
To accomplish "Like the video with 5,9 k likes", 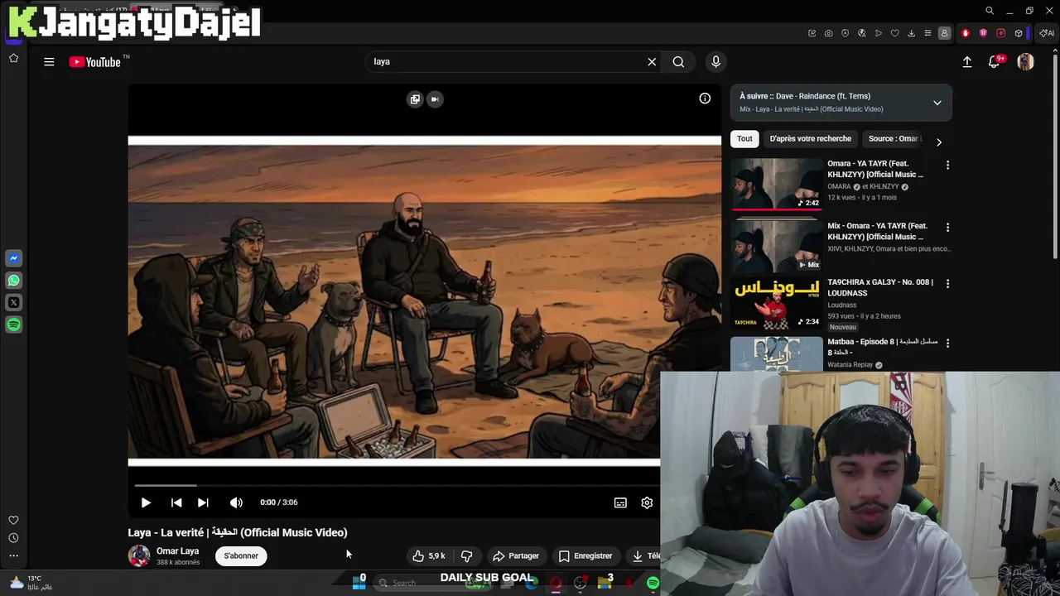I will click(x=429, y=556).
